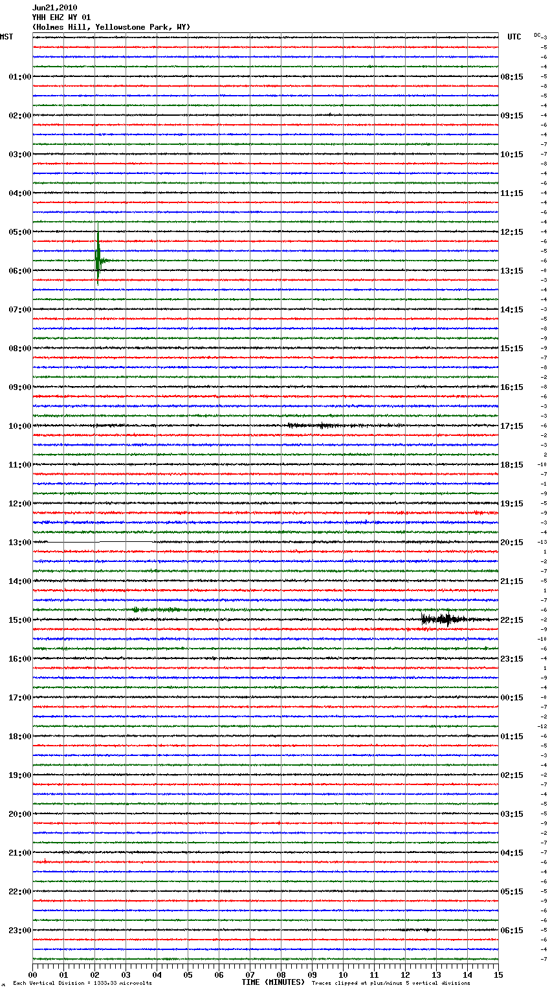
Task: Select the 07:00 MST hour label
Action: [x=20, y=310]
